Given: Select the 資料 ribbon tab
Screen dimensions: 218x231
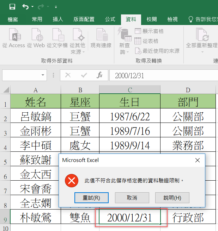Looking at the screenshot, I should pyautogui.click(x=131, y=20).
